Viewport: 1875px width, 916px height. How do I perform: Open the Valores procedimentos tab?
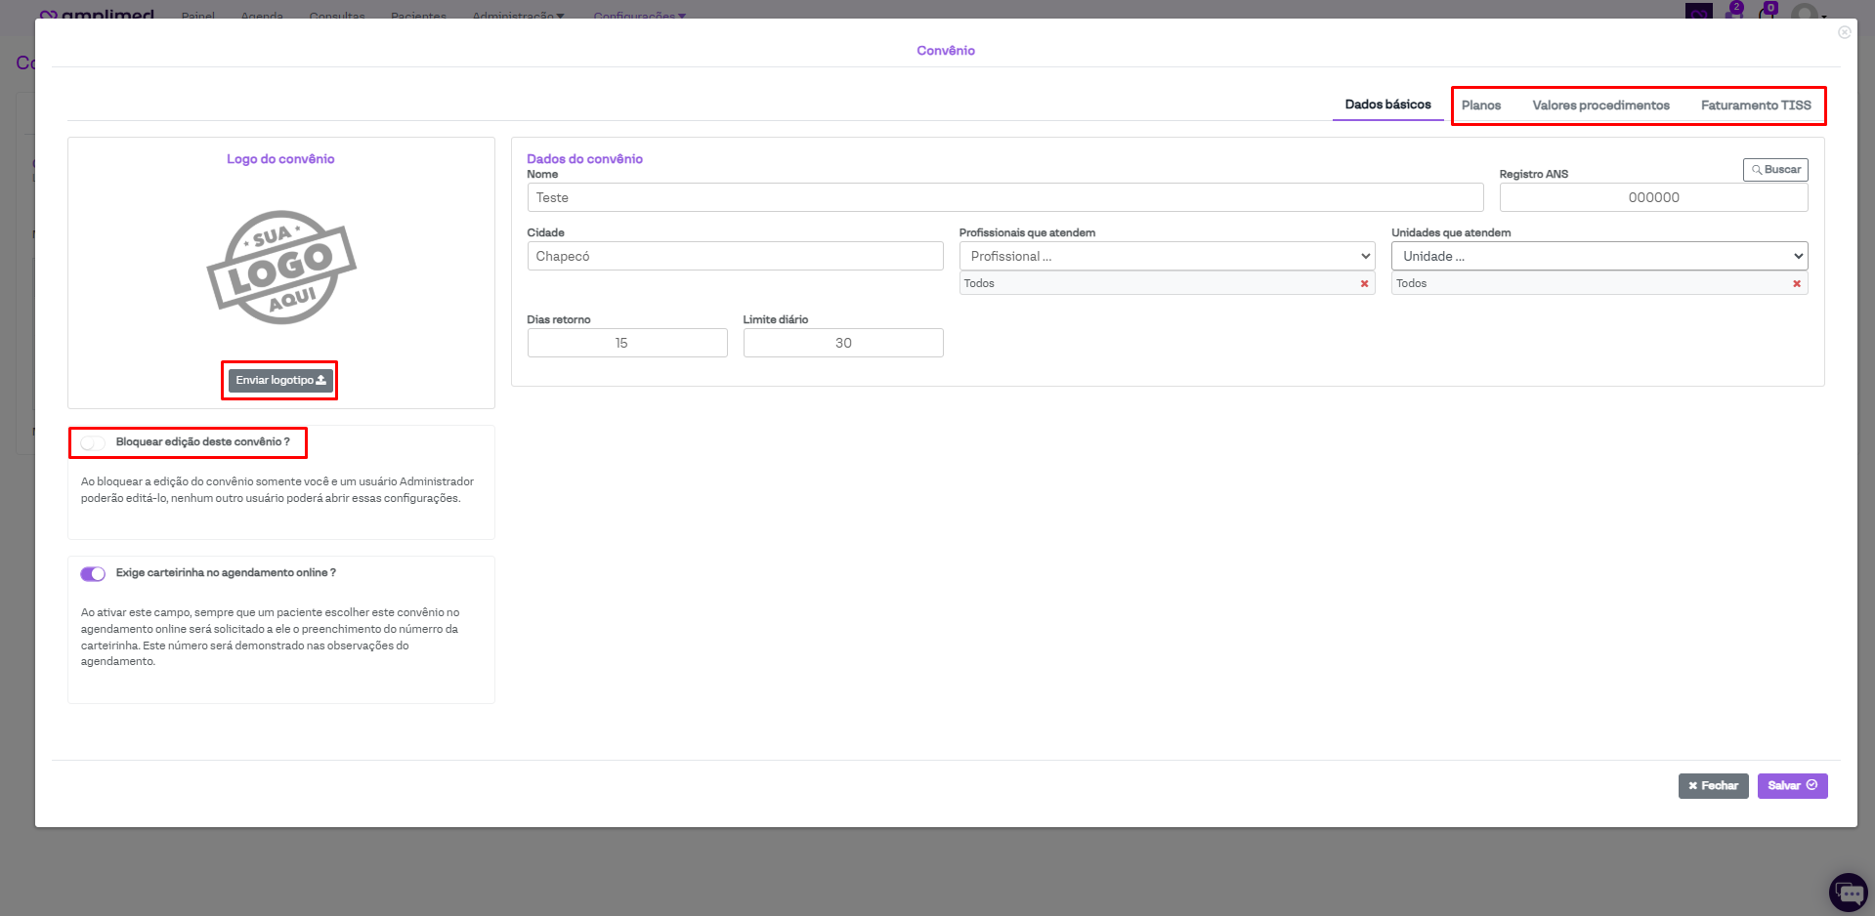coord(1599,105)
